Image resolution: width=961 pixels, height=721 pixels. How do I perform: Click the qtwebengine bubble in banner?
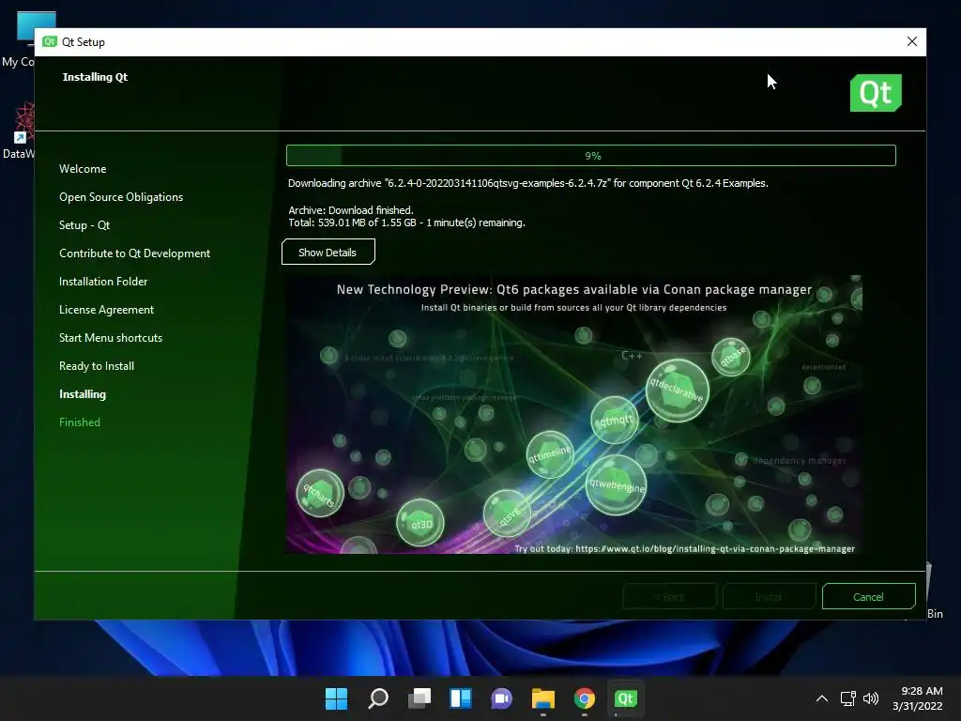(x=616, y=485)
